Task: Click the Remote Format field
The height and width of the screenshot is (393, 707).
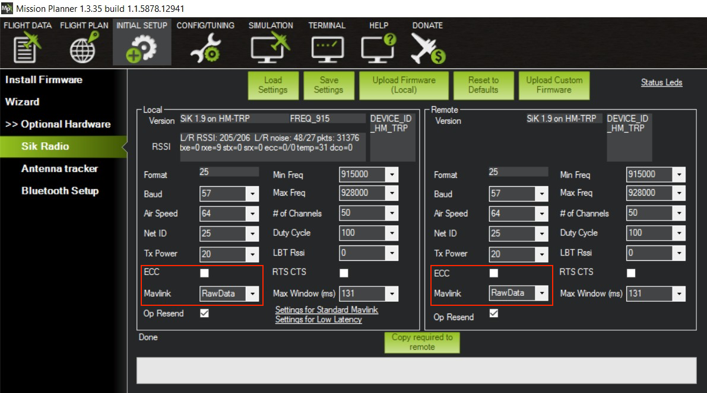Action: (x=518, y=172)
